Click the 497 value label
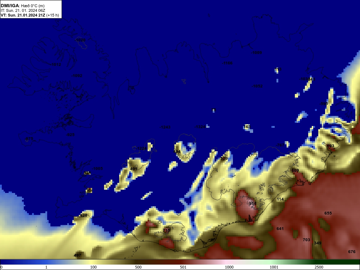The width and height of the screenshot is (360, 270). point(78,255)
